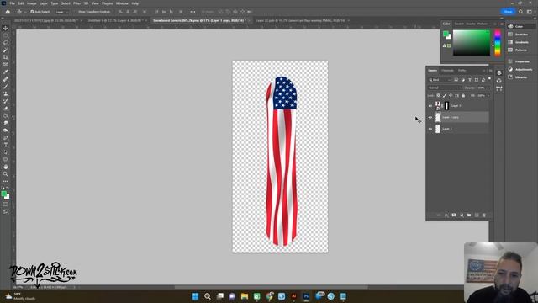Select the Move tool in the toolbox
Image resolution: width=538 pixels, height=303 pixels.
6,28
